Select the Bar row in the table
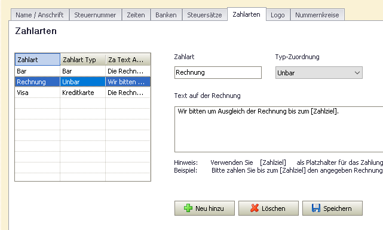Screen dimensions: 383x230 83,71
